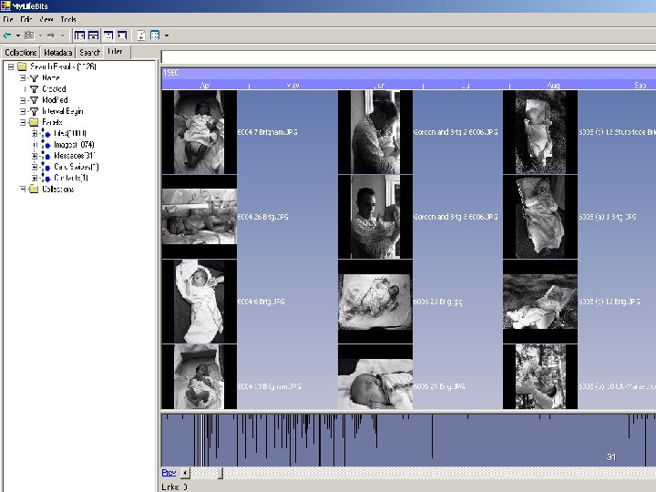Image resolution: width=656 pixels, height=492 pixels.
Task: Open the File menu
Action: coord(8,20)
